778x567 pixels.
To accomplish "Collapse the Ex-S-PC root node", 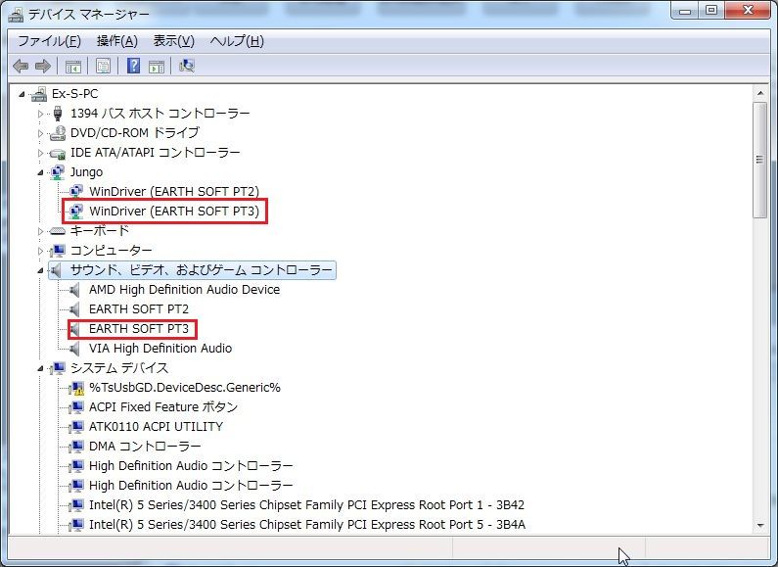I will point(22,94).
